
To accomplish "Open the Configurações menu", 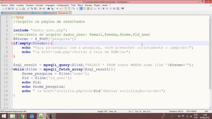I will point(63,5).
